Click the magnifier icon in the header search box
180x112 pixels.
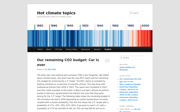click(131, 13)
